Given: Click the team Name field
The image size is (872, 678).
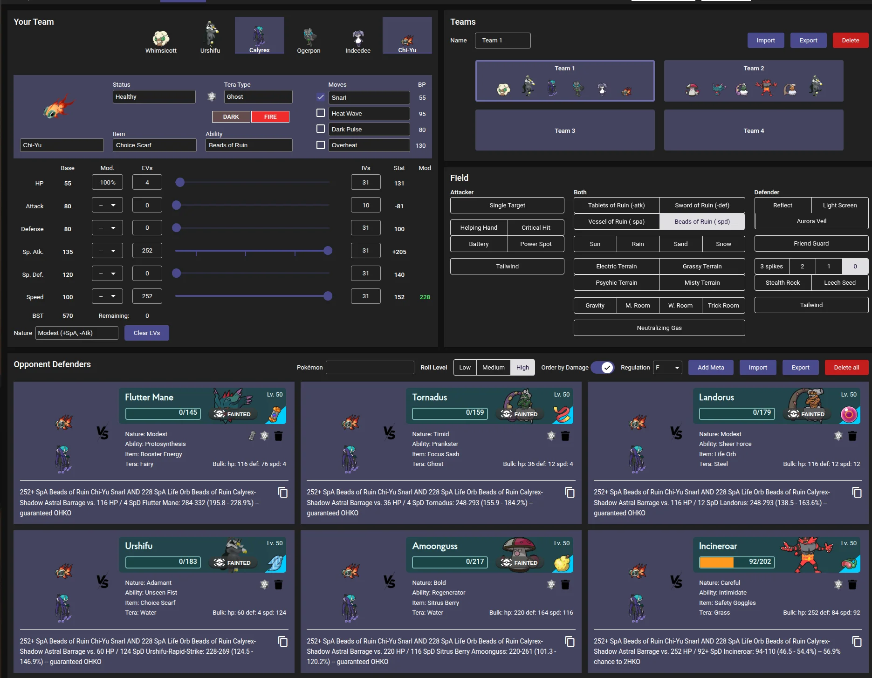Looking at the screenshot, I should pyautogui.click(x=503, y=41).
